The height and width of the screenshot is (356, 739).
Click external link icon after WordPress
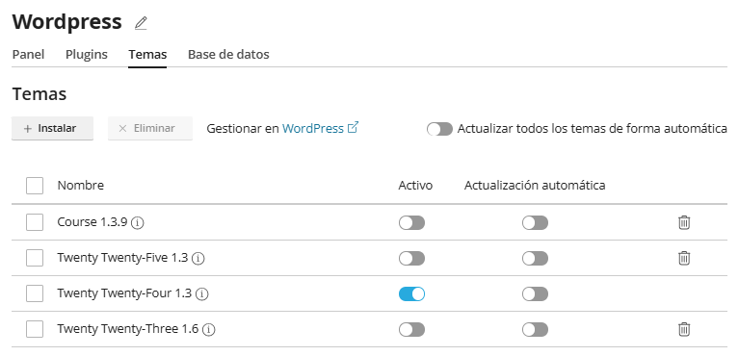point(353,127)
